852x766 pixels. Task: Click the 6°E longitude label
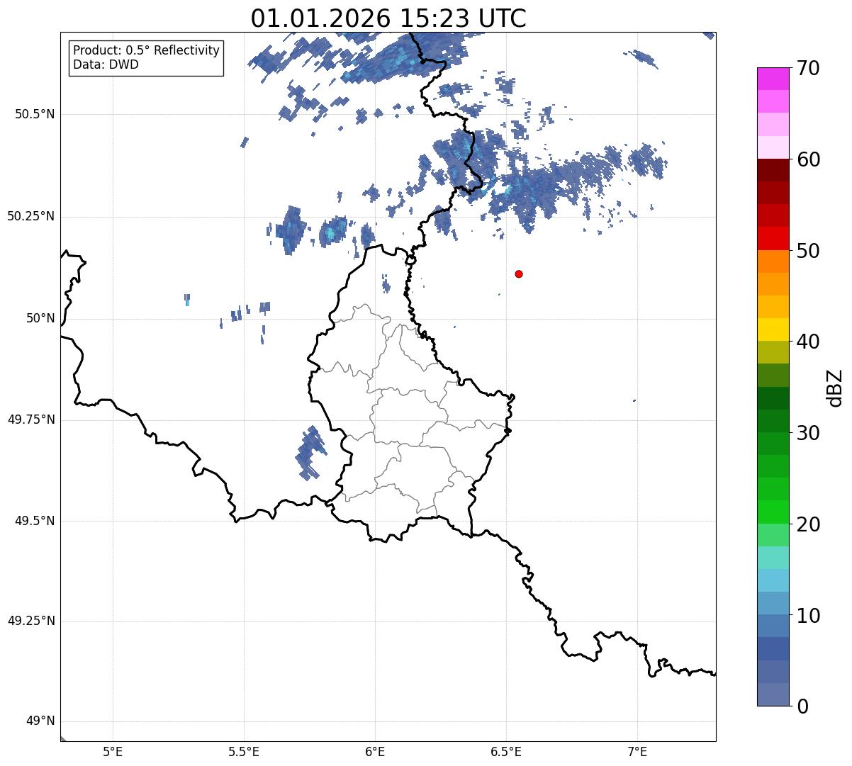pyautogui.click(x=375, y=752)
